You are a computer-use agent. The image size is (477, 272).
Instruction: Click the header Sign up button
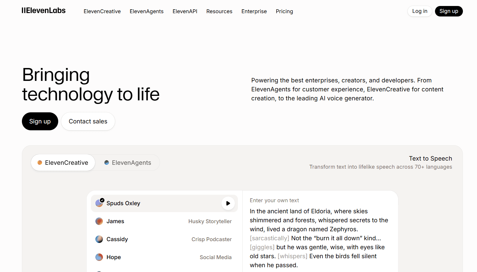point(449,11)
